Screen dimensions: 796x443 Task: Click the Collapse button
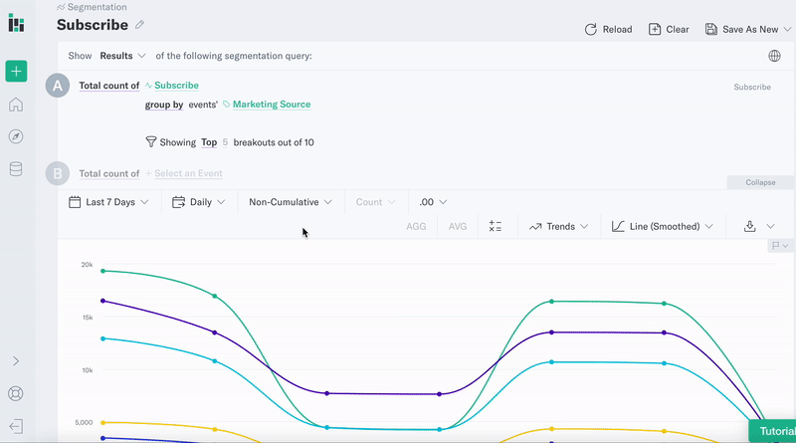tap(760, 182)
